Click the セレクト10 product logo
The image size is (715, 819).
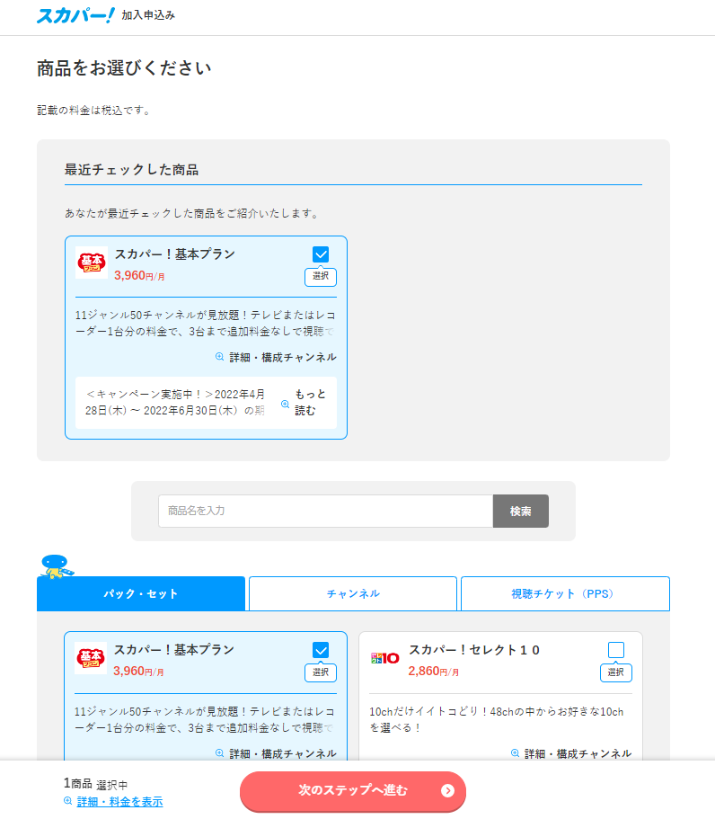pyautogui.click(x=385, y=658)
